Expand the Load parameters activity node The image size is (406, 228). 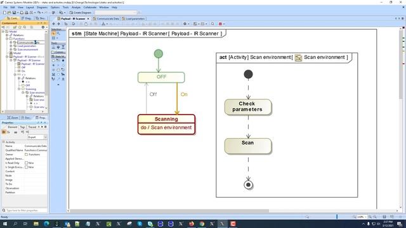(x=11, y=46)
